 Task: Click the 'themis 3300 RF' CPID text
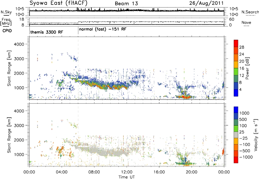coord(47,32)
